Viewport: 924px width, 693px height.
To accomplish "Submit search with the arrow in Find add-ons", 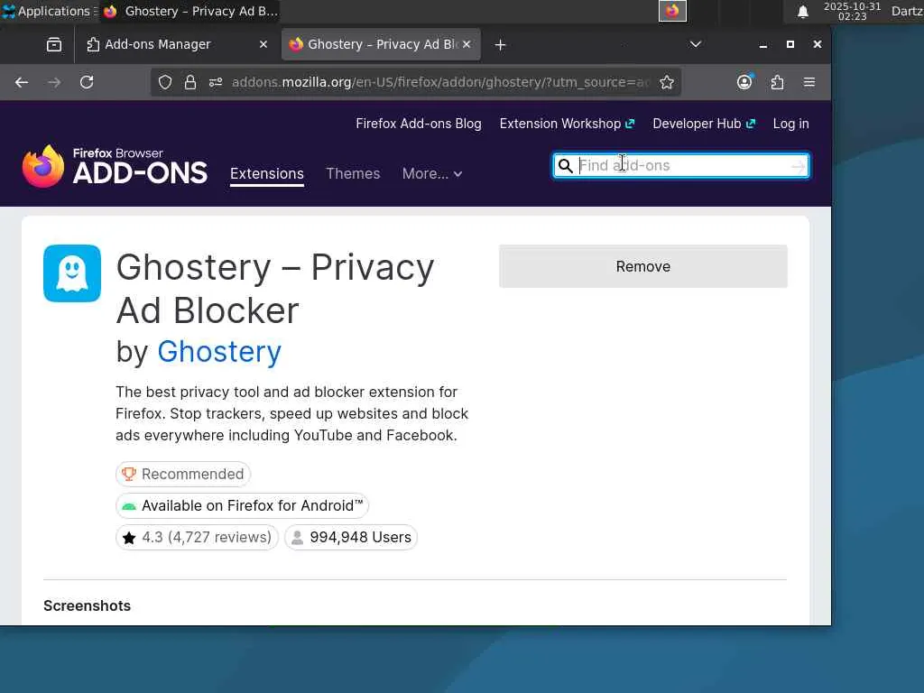I will tap(798, 166).
